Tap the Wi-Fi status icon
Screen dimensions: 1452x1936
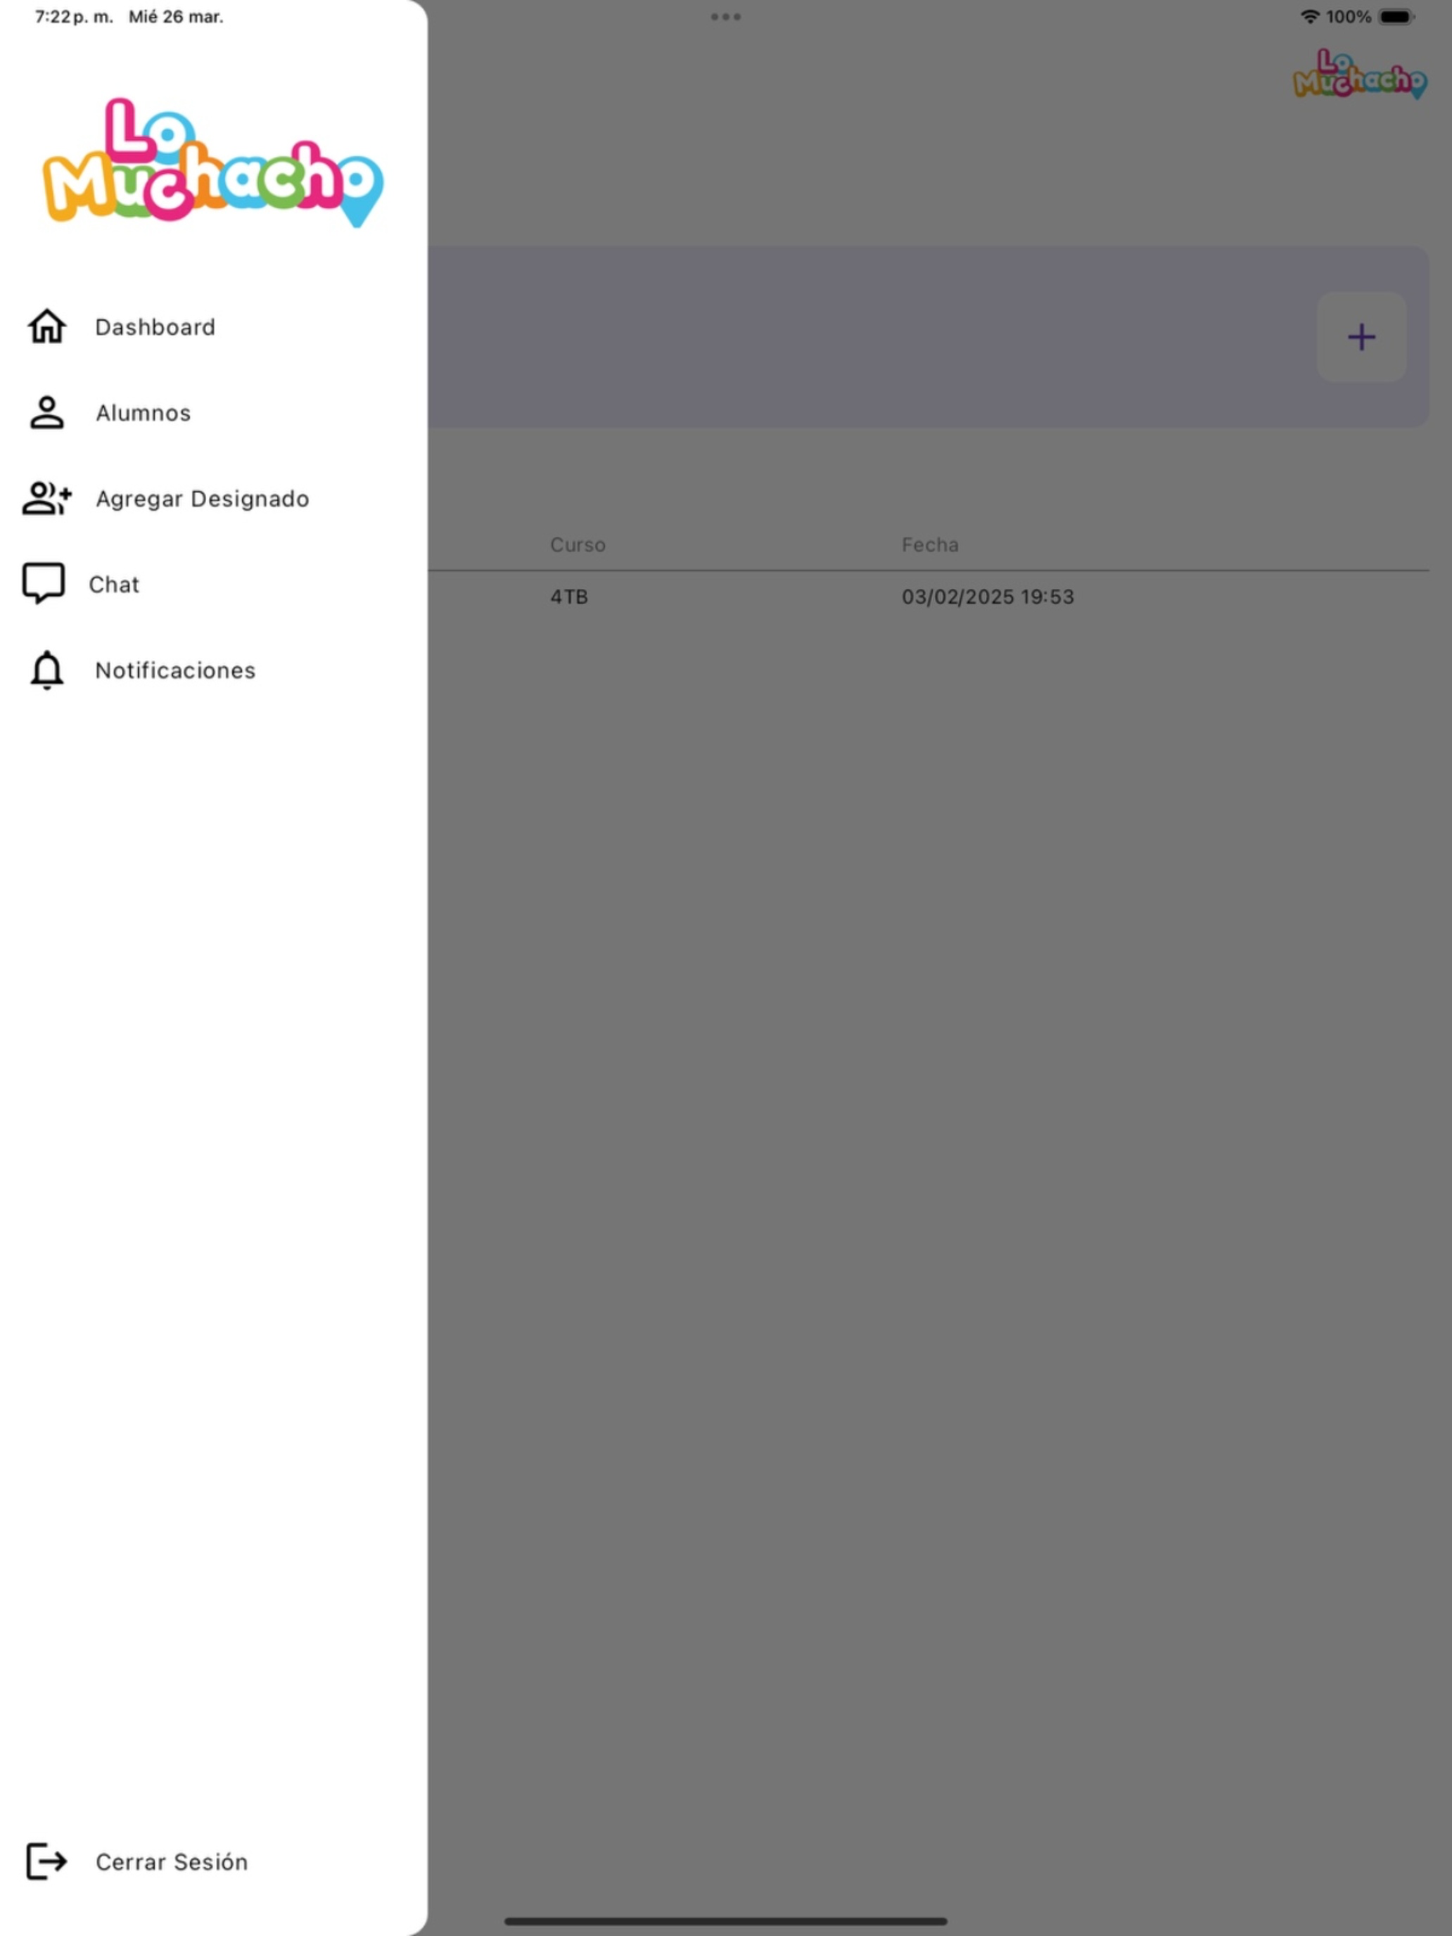tap(1309, 17)
